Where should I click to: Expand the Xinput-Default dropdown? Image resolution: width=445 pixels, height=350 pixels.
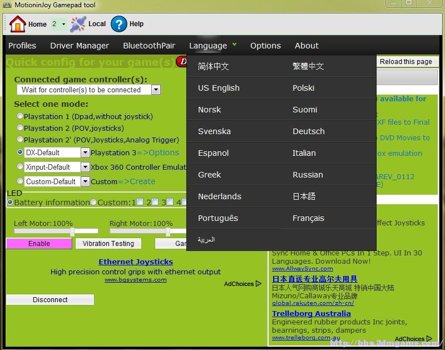[x=85, y=167]
